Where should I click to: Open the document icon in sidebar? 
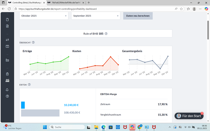click(7, 20)
